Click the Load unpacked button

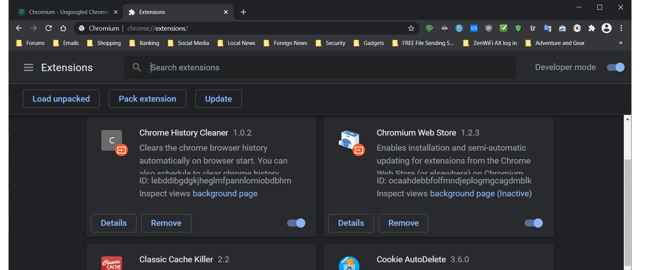click(61, 99)
